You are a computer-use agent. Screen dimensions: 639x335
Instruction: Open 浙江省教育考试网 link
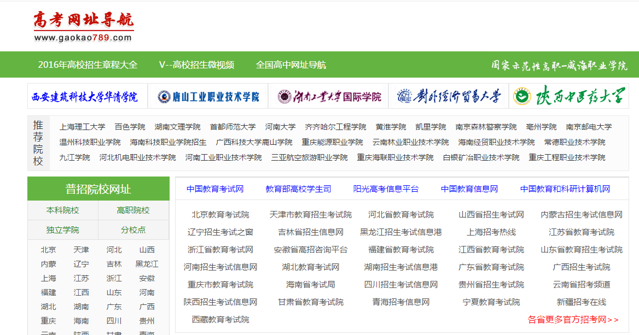[x=220, y=250]
